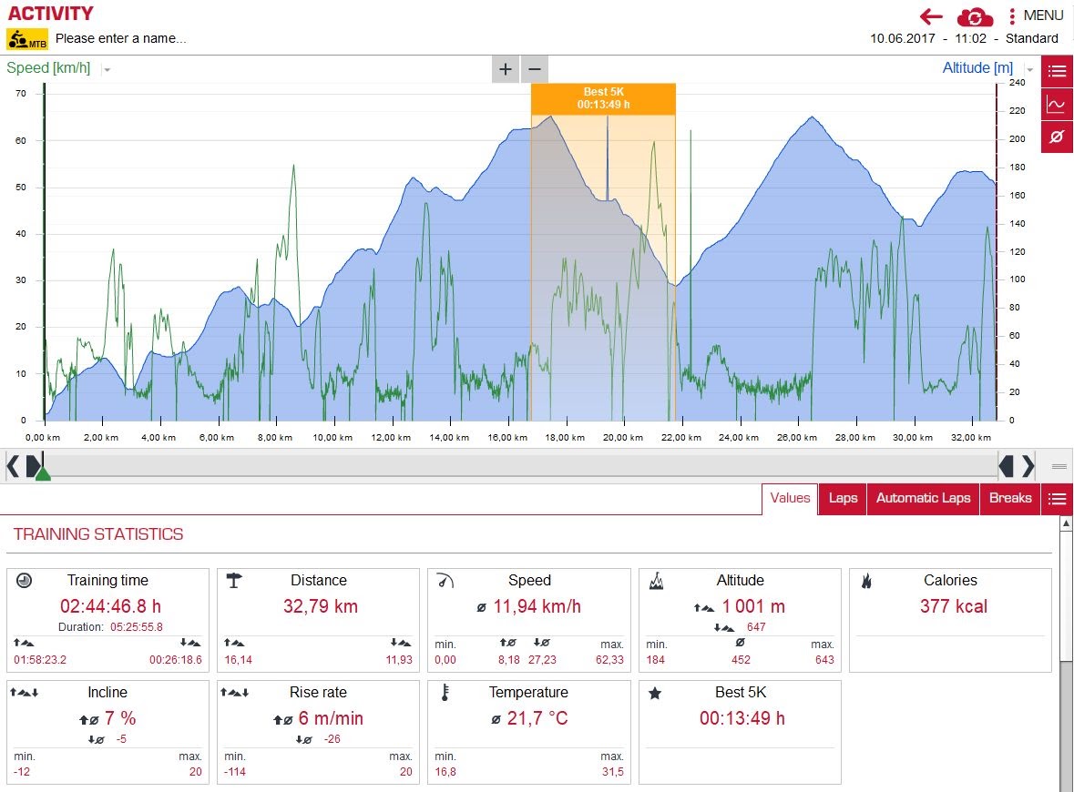Click the red back arrow icon
The height and width of the screenshot is (792, 1074).
(x=931, y=15)
